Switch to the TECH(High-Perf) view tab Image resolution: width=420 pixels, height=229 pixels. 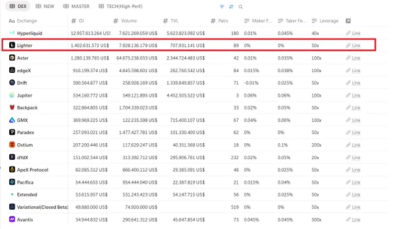pos(120,6)
